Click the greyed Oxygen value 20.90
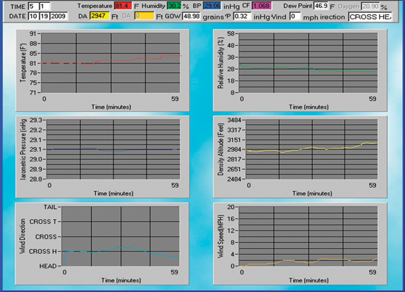Viewport: 405px width, 292px height. [371, 6]
